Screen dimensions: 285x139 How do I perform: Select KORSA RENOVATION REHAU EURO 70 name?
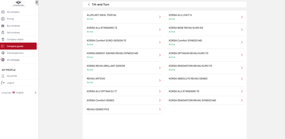point(190,66)
